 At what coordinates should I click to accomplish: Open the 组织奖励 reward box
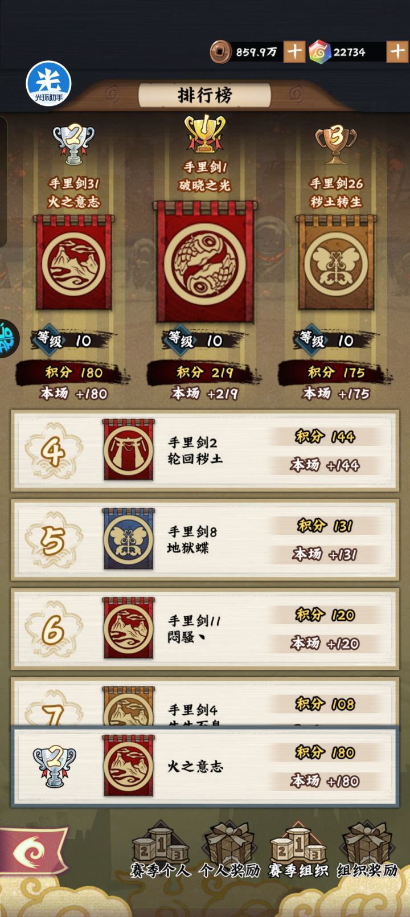367,850
